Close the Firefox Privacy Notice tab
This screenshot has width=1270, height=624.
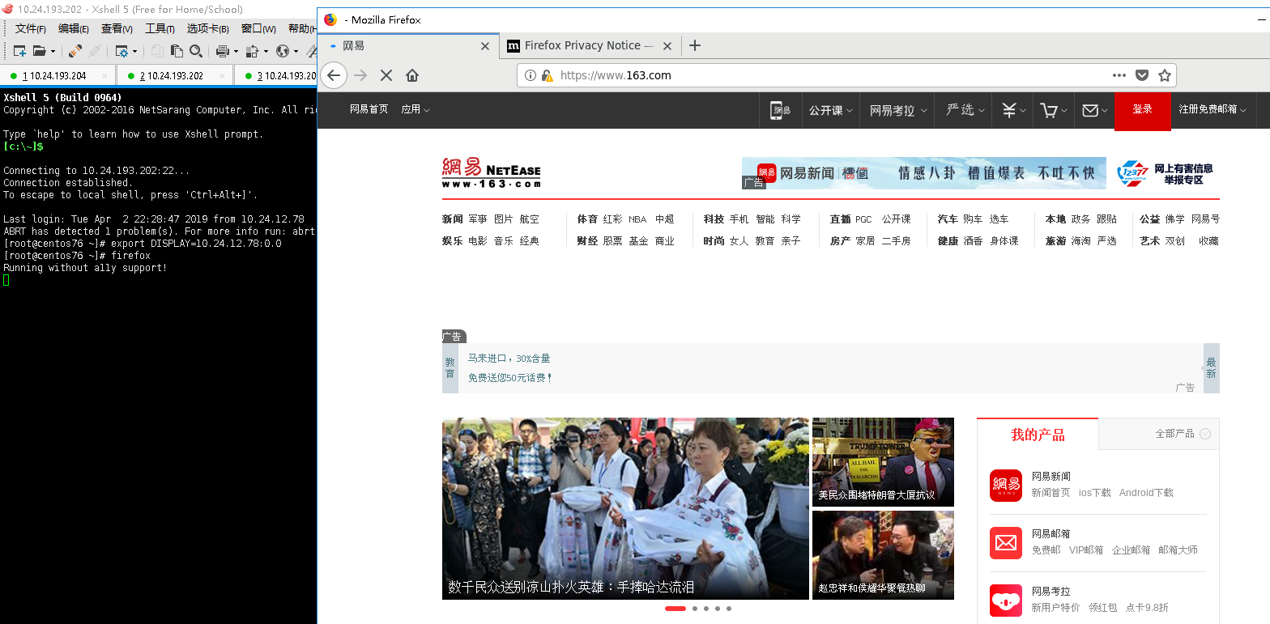tap(667, 46)
